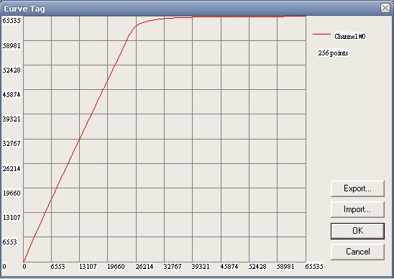This screenshot has height=279, width=394.
Task: Click x-axis label 39321
Action: tap(201, 267)
